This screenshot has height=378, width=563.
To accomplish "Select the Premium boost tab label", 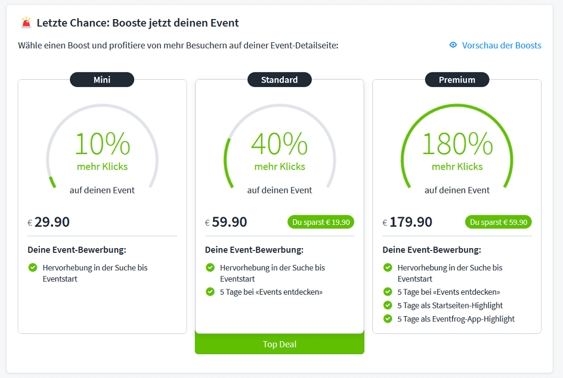I will click(x=457, y=80).
